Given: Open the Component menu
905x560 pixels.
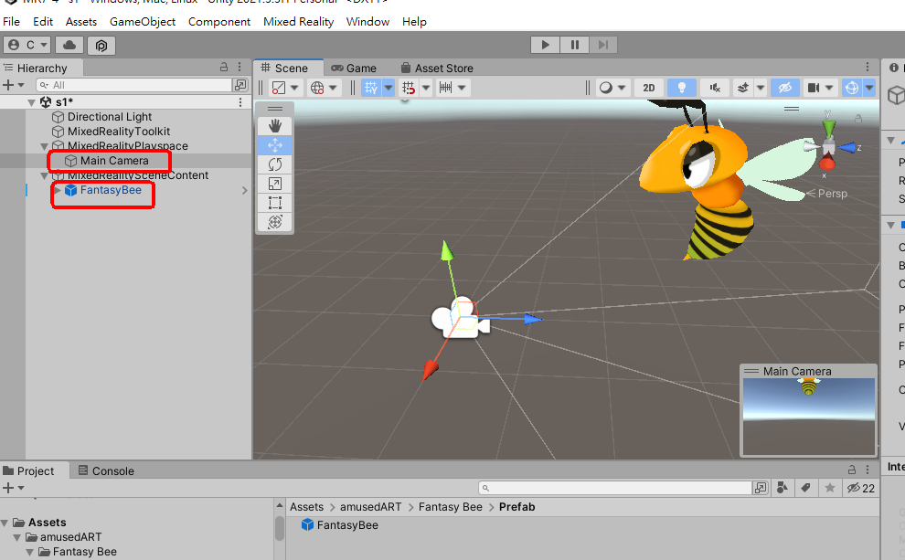Looking at the screenshot, I should coord(219,21).
